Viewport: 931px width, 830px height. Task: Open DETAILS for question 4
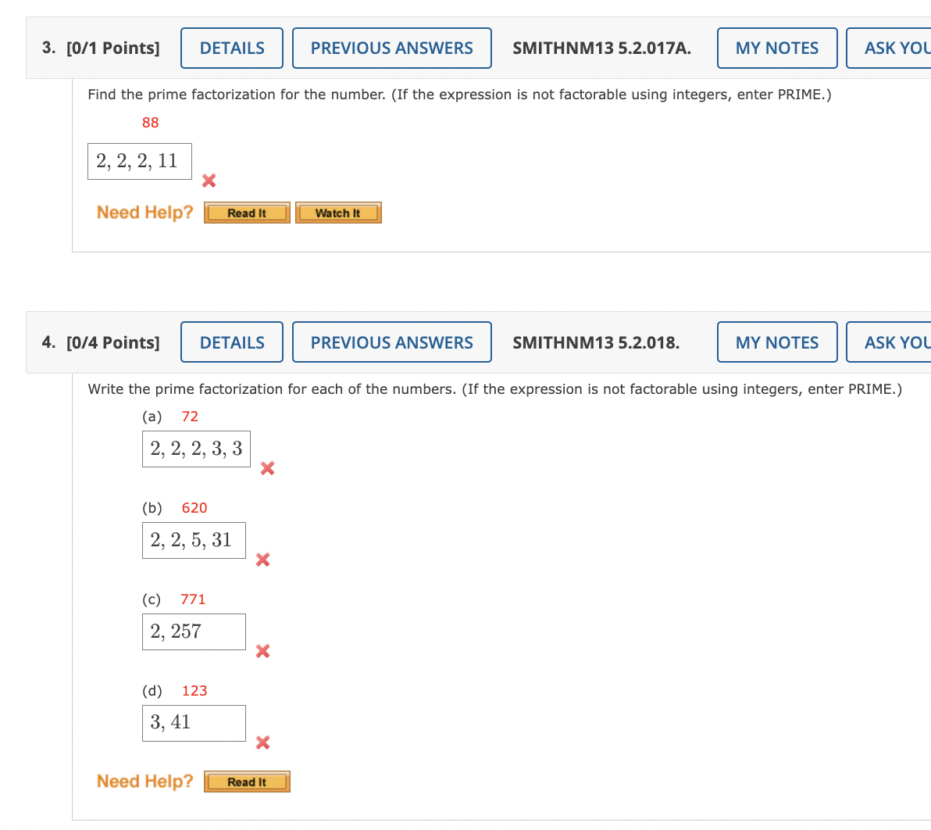pos(231,342)
